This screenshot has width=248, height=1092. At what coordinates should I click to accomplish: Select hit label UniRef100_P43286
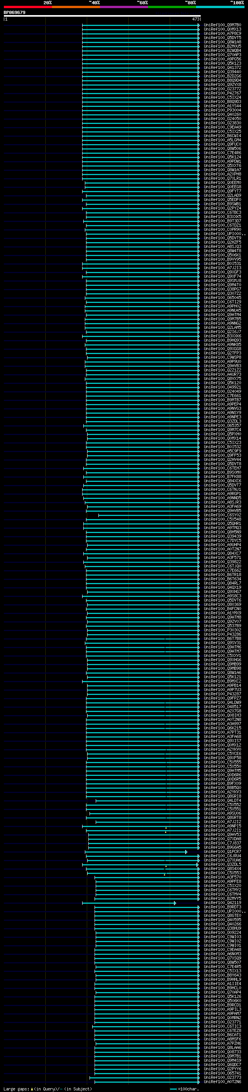click(222, 634)
